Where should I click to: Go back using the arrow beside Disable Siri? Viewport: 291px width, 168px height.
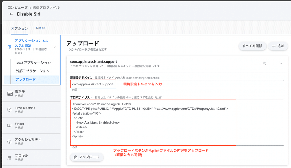tap(12, 14)
